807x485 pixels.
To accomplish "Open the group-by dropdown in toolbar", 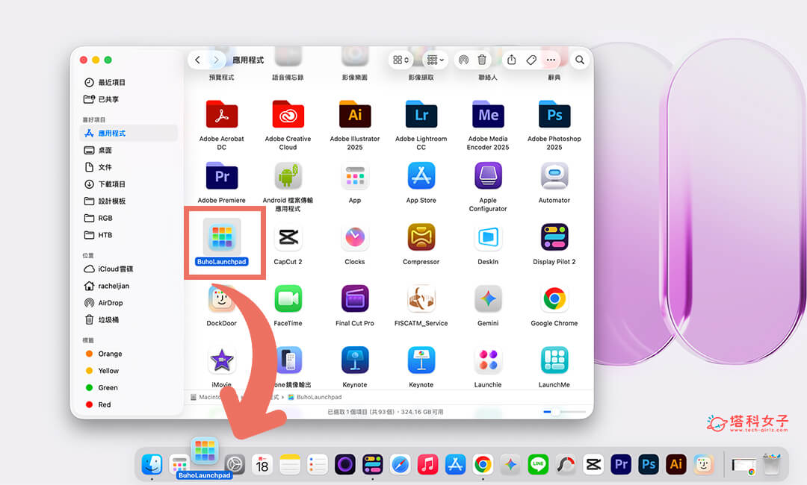I will tap(436, 60).
